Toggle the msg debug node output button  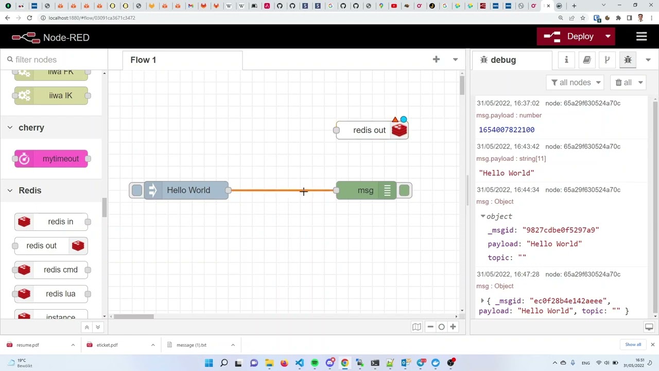(404, 191)
